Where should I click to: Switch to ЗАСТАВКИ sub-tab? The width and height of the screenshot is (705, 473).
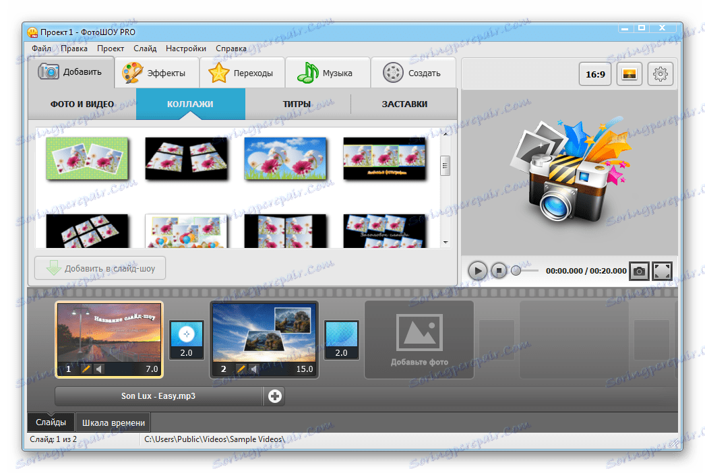404,104
